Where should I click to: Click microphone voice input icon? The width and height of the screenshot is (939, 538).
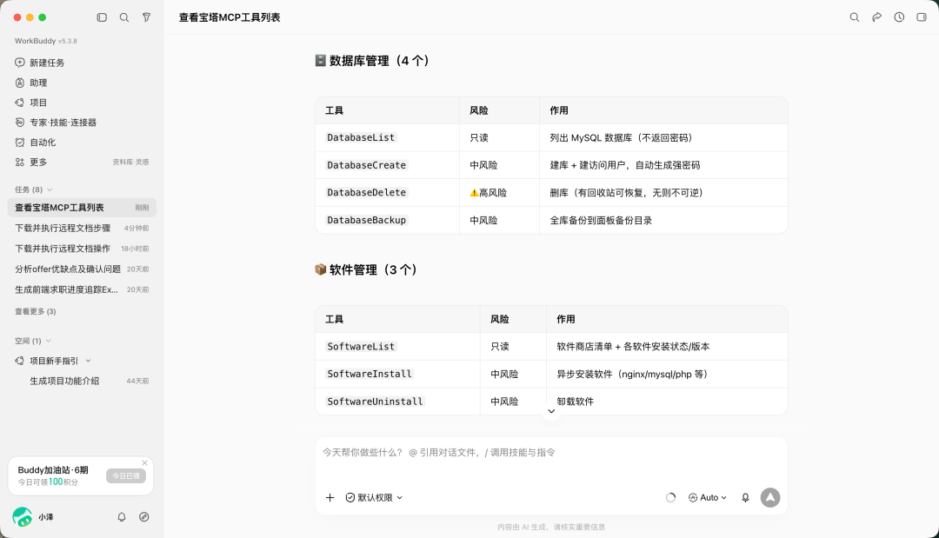click(x=746, y=497)
